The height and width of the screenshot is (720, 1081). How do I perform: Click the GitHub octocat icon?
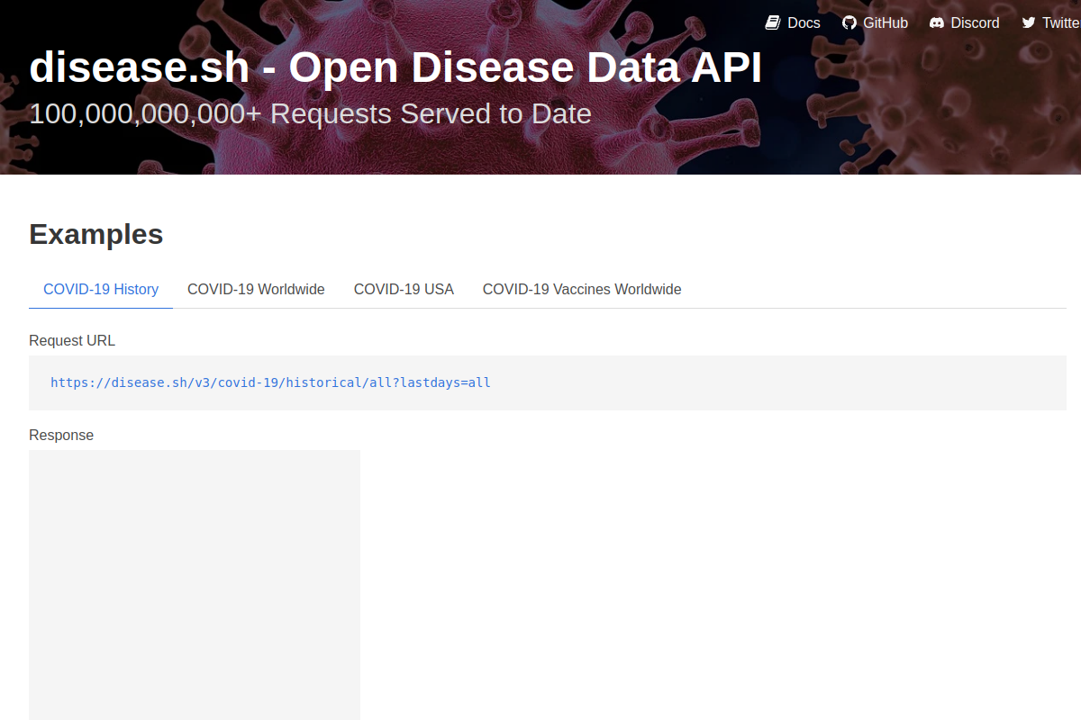pyautogui.click(x=849, y=22)
